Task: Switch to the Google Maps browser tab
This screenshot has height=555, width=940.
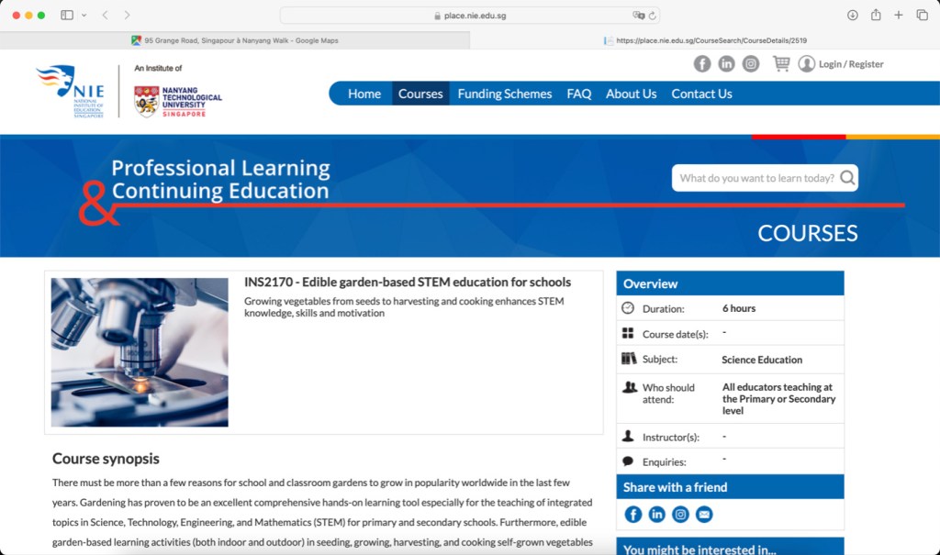Action: 234,40
